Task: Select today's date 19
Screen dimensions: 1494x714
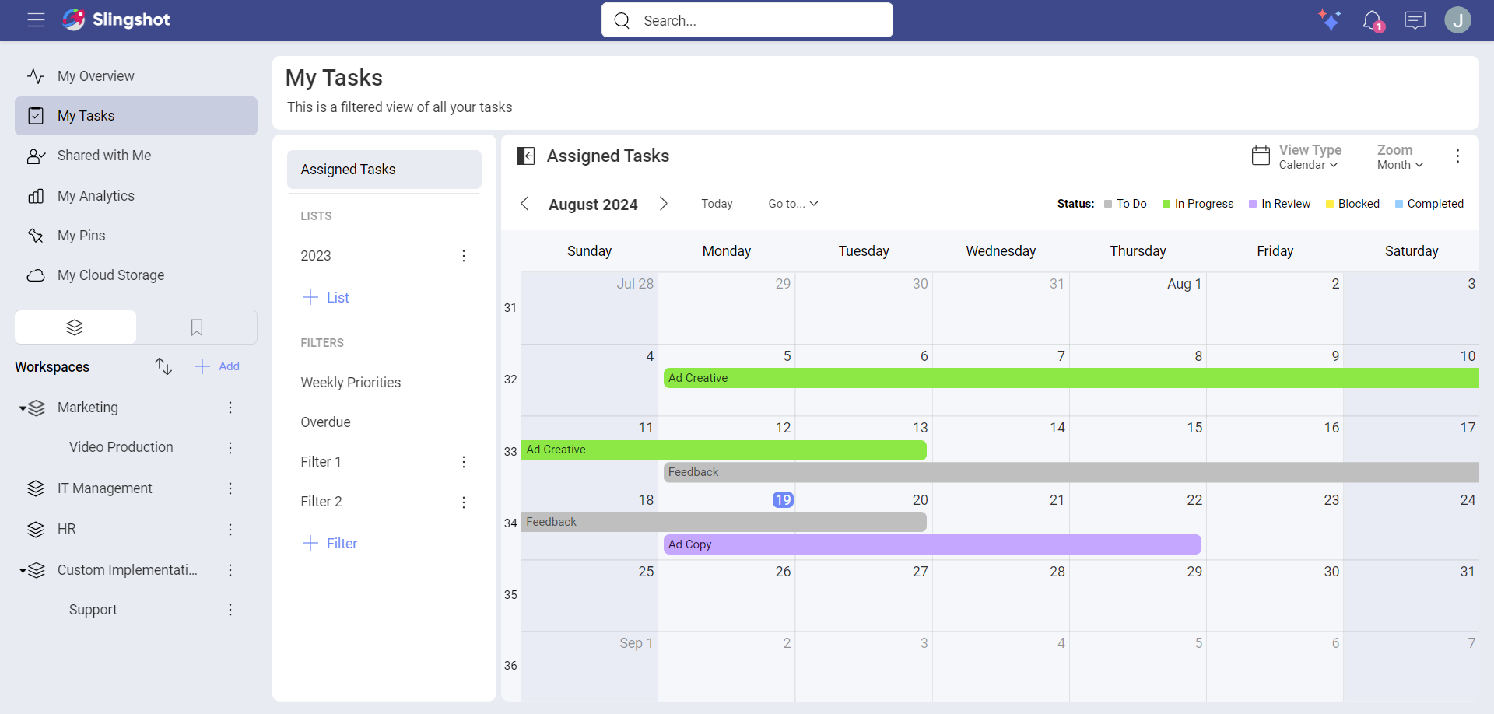Action: click(783, 500)
